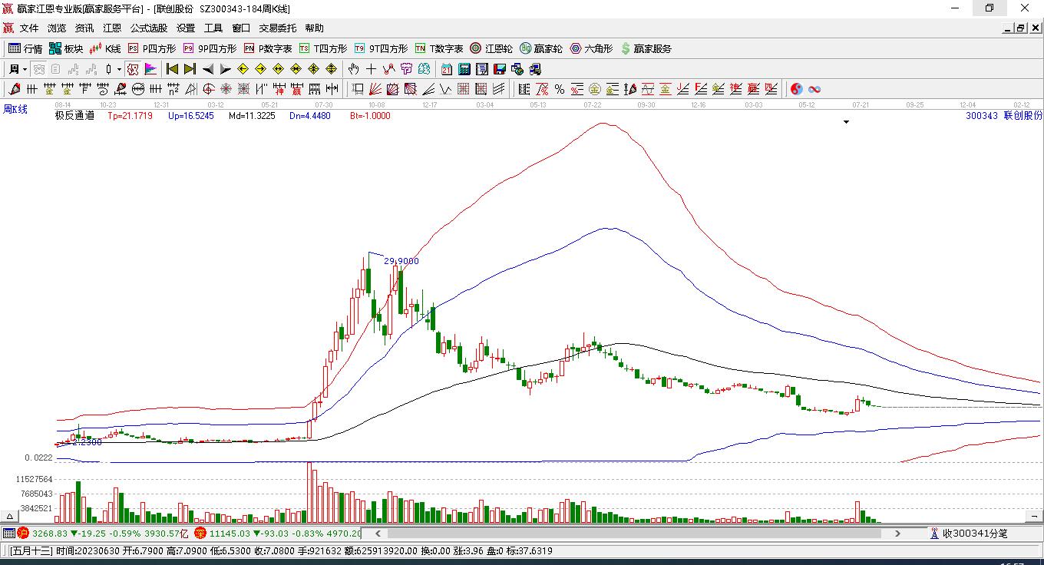Open the candlestick style dropdown arrow

(x=119, y=69)
